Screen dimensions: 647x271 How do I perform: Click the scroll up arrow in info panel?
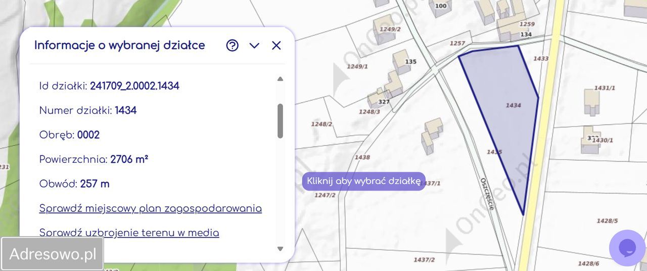tap(280, 79)
